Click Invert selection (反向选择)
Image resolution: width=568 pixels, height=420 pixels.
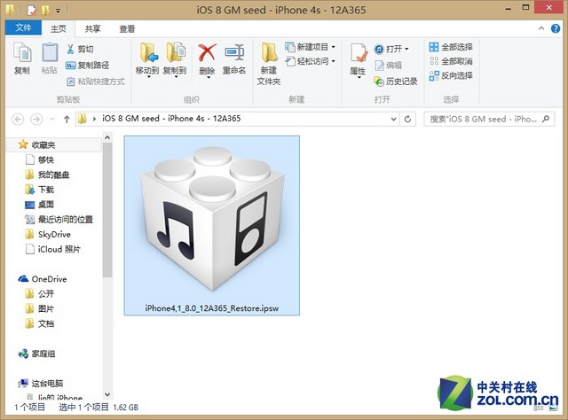pos(451,75)
